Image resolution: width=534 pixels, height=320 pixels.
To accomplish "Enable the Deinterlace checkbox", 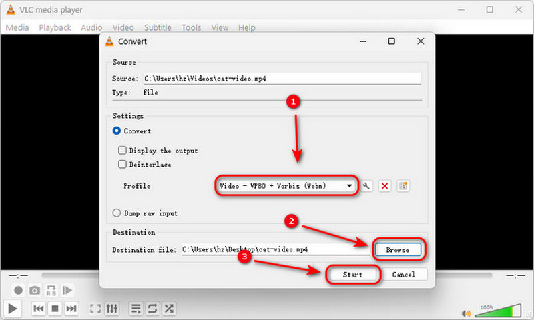I will [122, 164].
